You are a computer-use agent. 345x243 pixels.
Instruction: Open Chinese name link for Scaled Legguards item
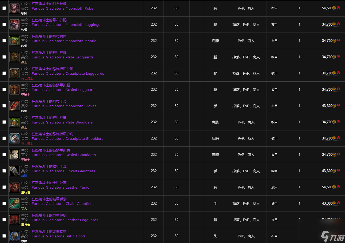51,85
